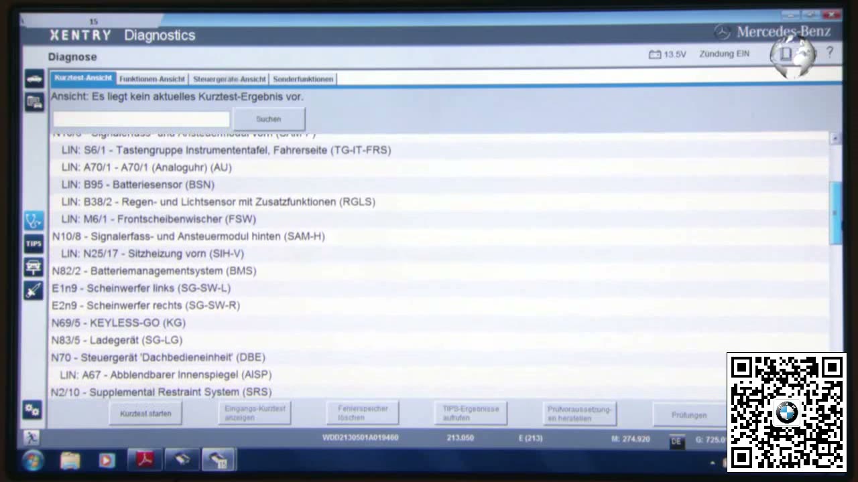Screen dimensions: 858x482
Task: Open the Windows Start menu
Action: 34,461
